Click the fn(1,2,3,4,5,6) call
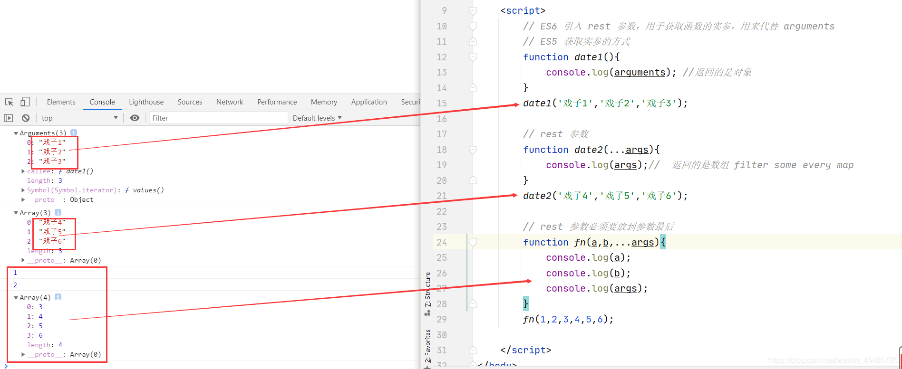902x369 pixels. (x=568, y=319)
